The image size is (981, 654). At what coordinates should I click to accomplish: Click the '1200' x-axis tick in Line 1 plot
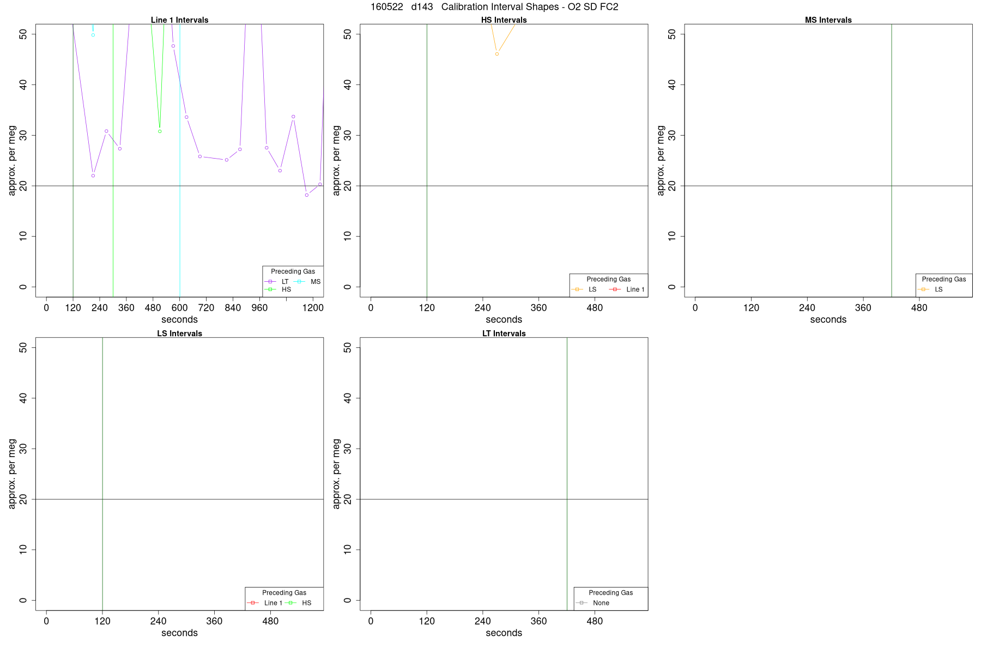tap(313, 308)
